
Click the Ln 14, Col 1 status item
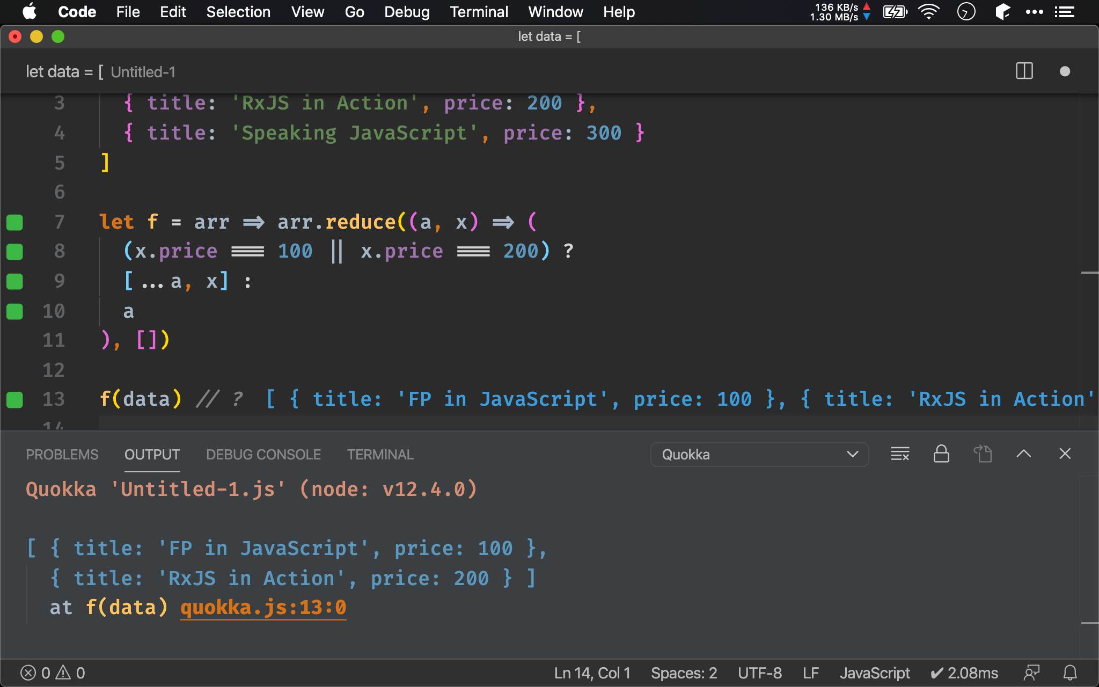tap(592, 673)
